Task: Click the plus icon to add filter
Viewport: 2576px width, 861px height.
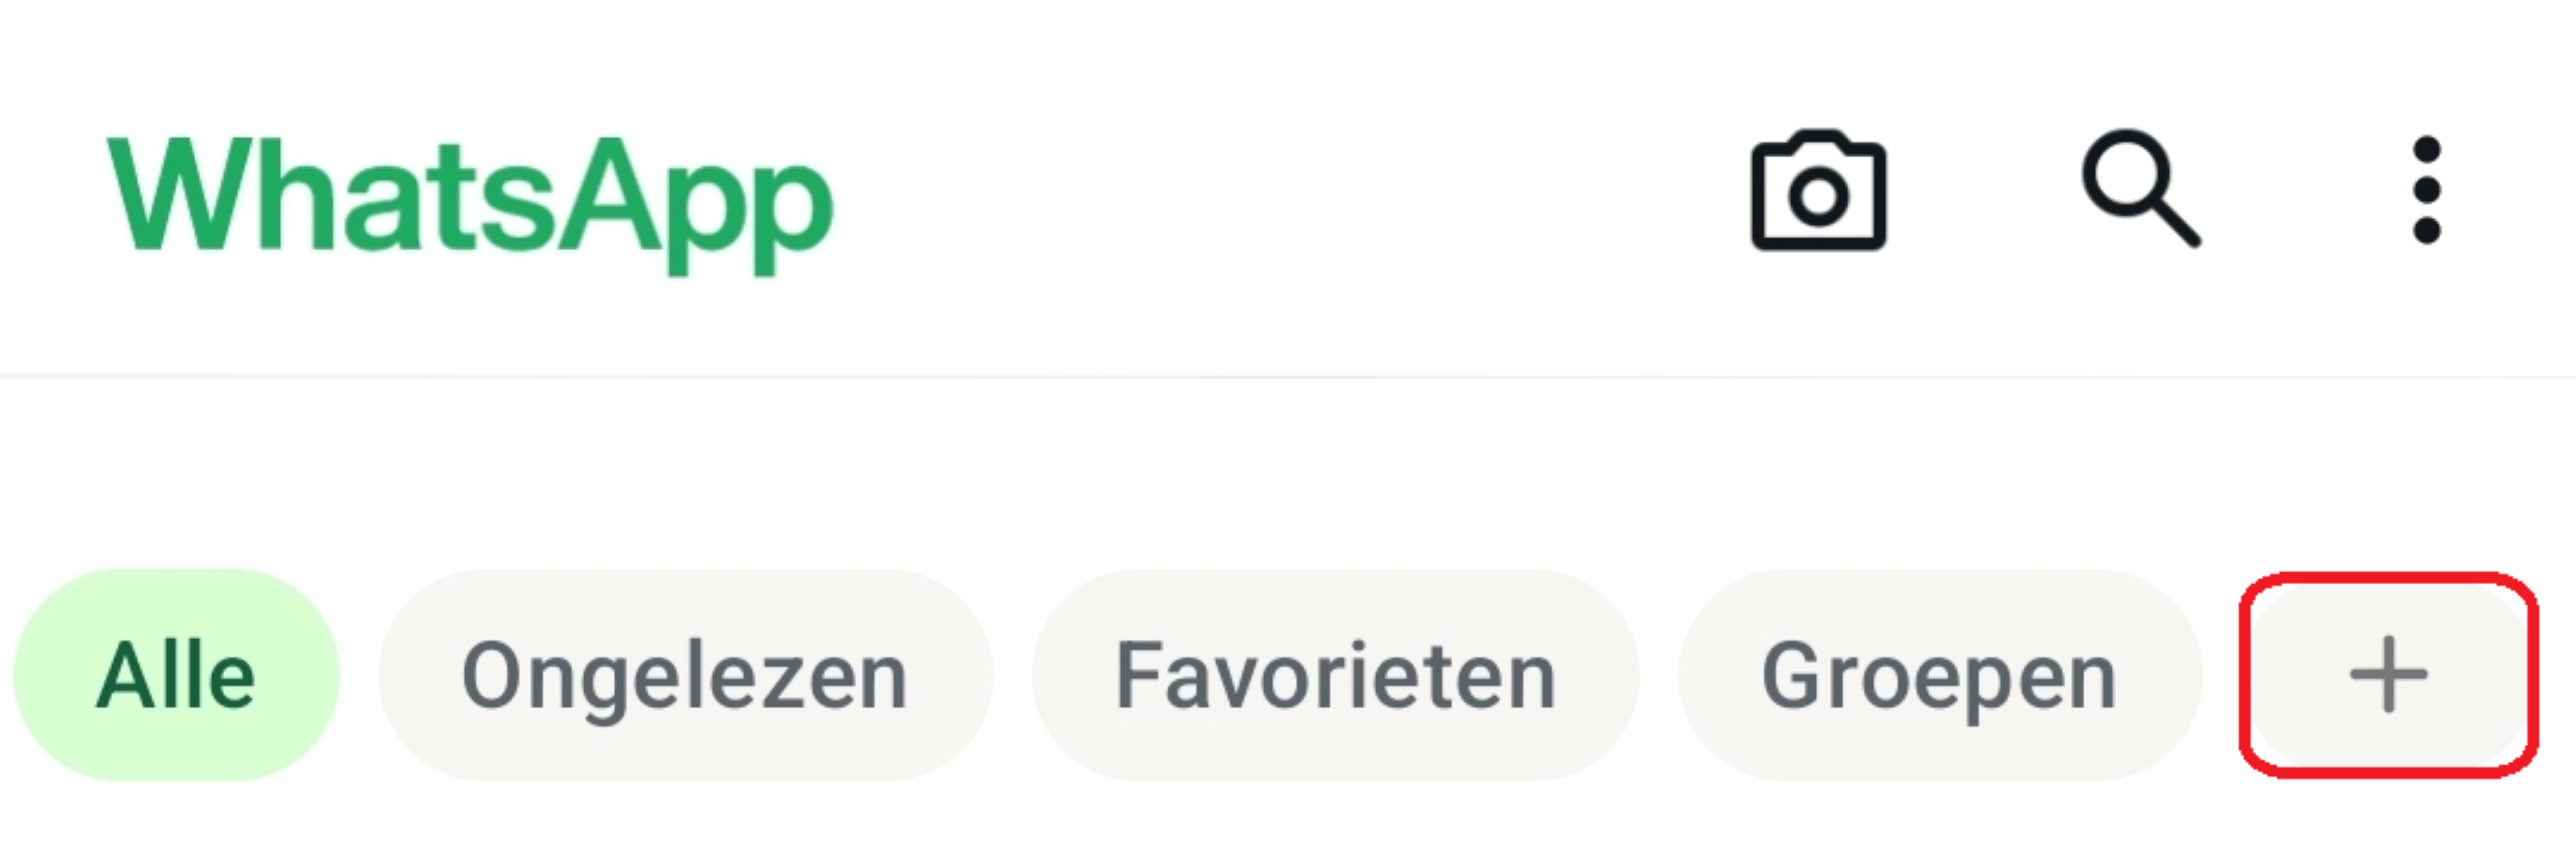Action: click(x=2389, y=674)
